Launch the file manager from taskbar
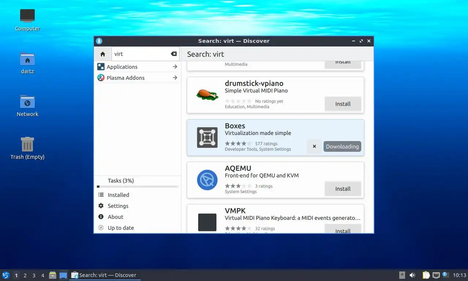This screenshot has width=468, height=281. (x=53, y=275)
